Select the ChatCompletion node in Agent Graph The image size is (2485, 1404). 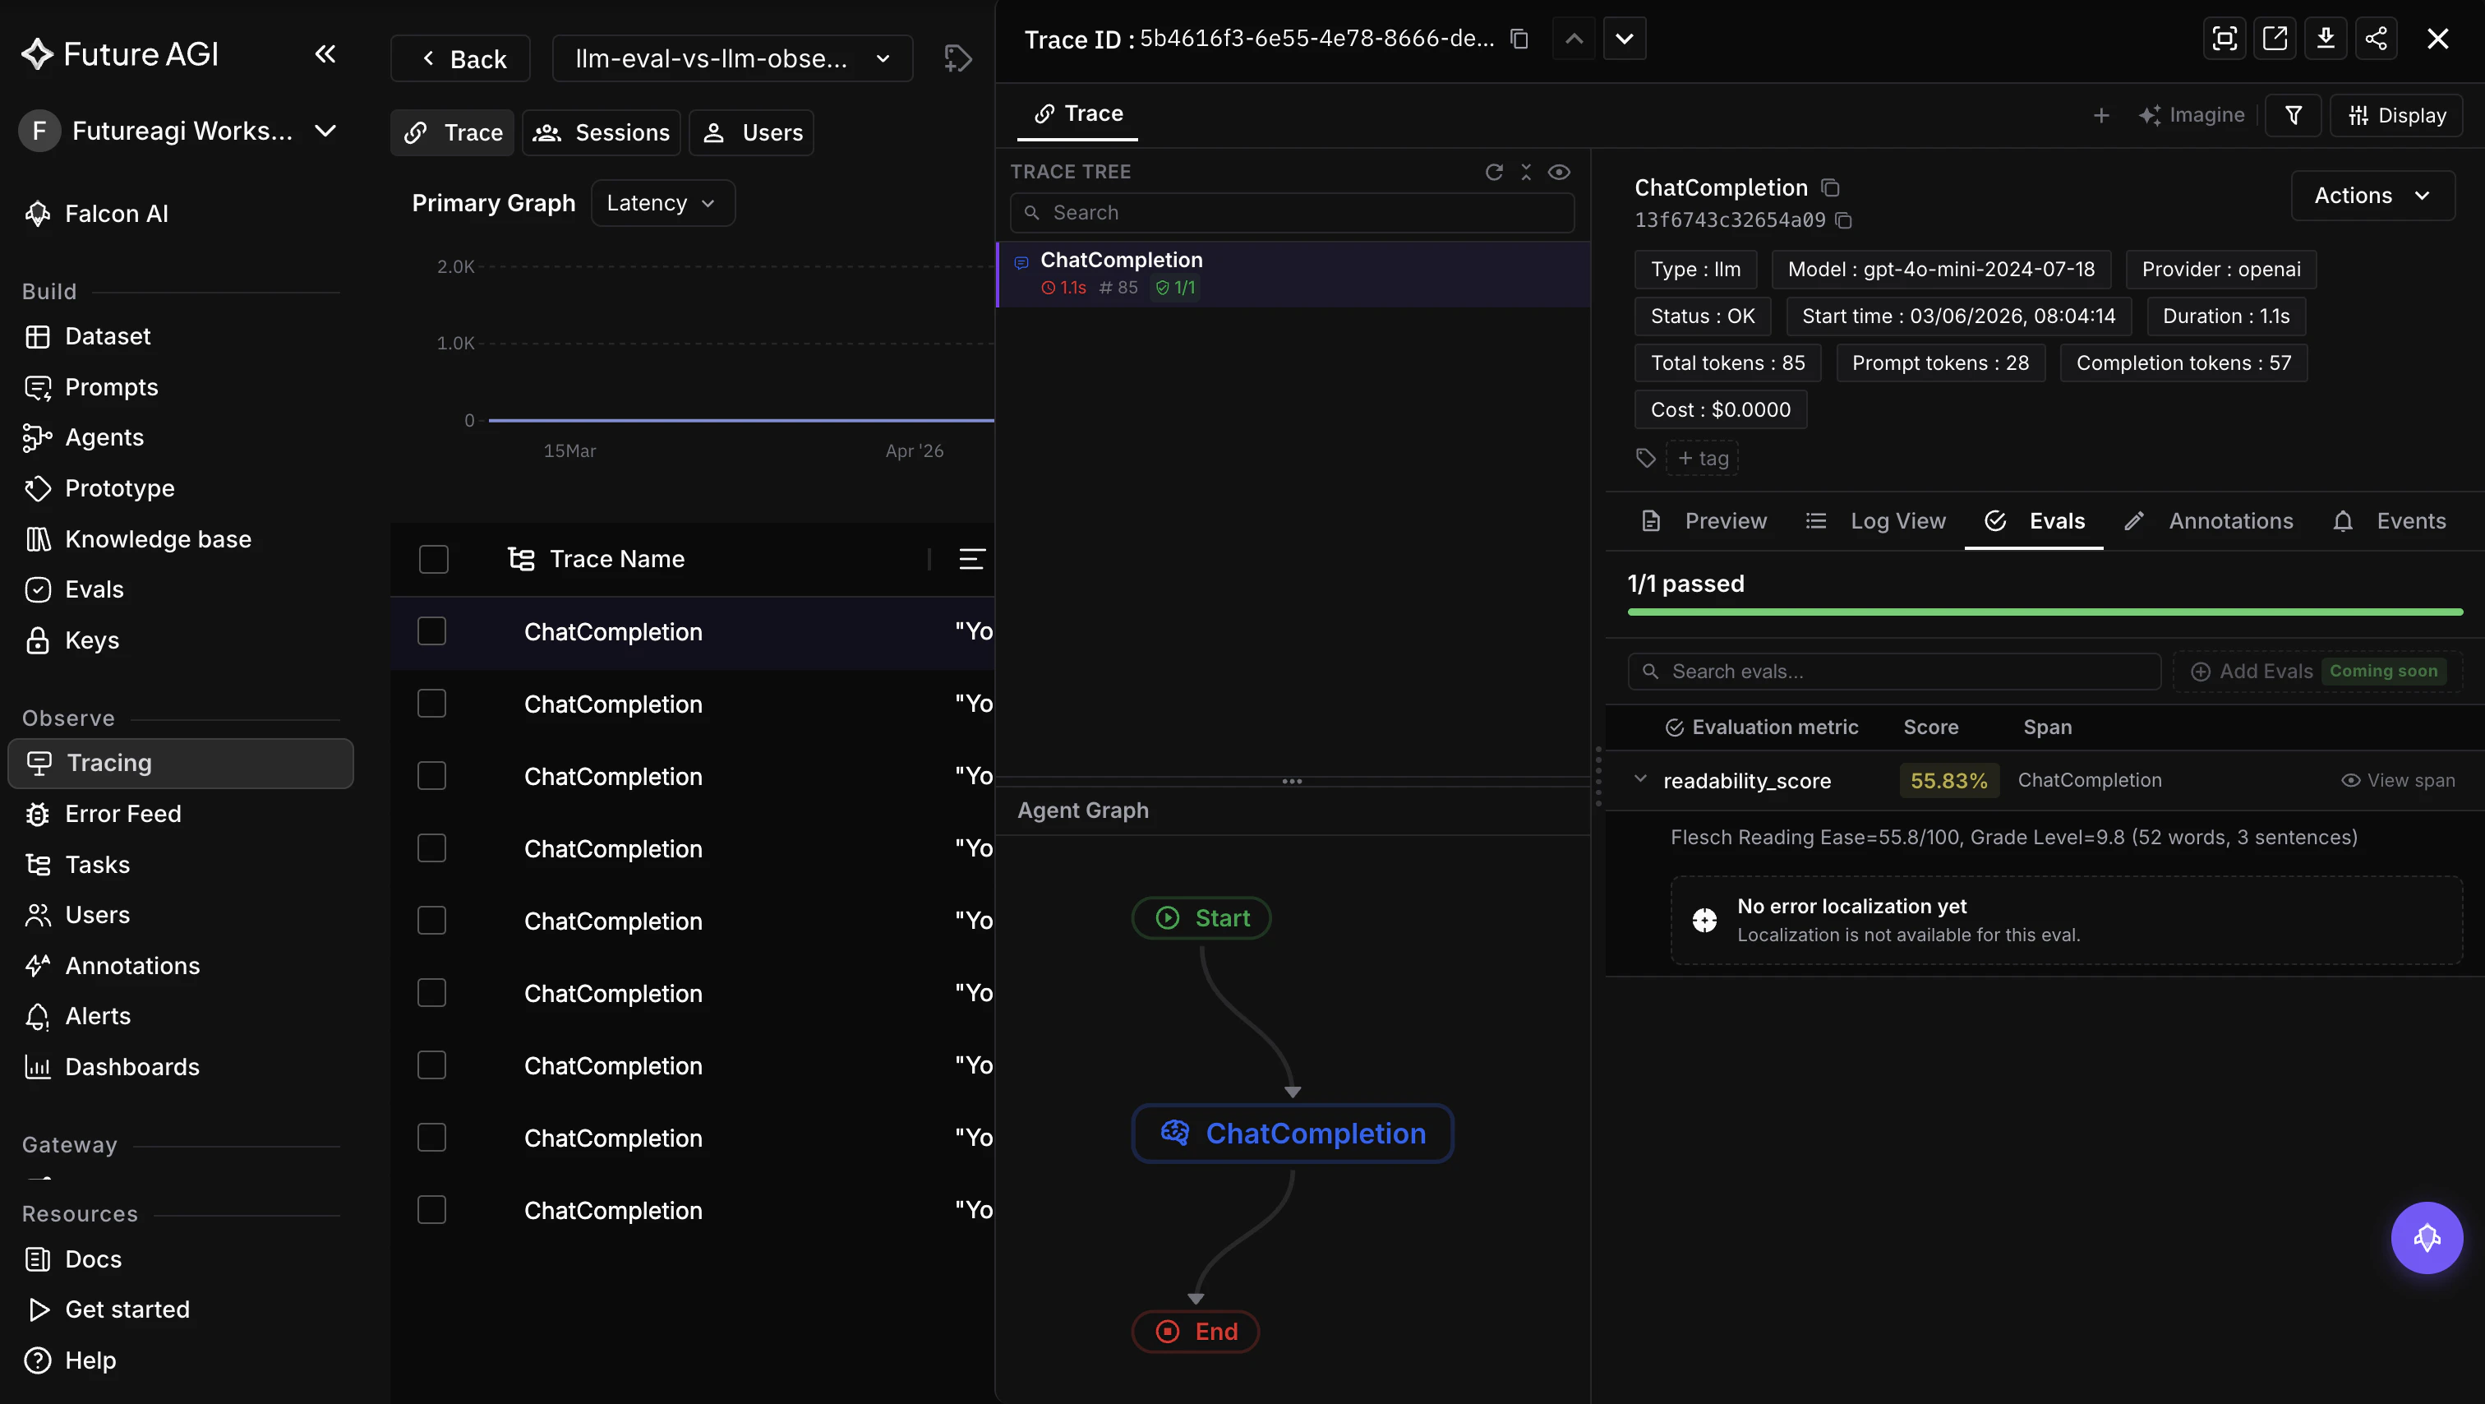[x=1292, y=1133]
